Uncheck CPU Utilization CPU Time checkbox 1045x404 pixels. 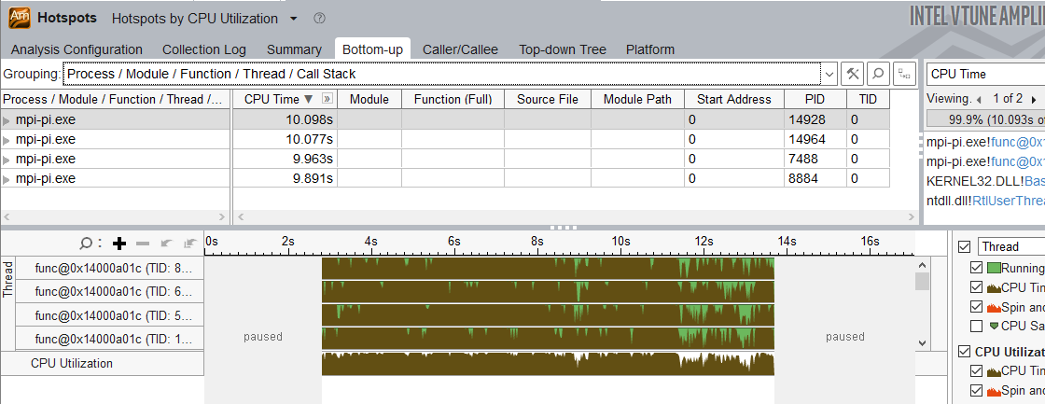tap(976, 370)
